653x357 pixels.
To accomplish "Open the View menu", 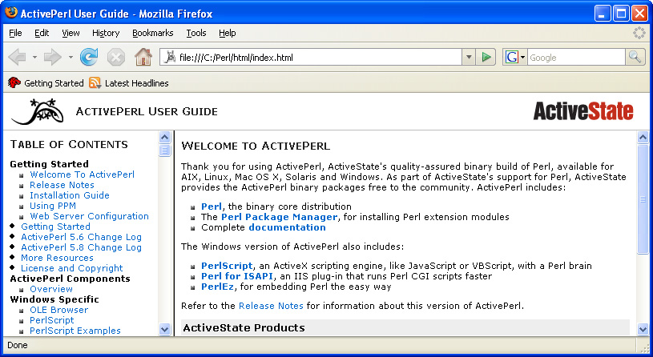I will click(x=71, y=33).
